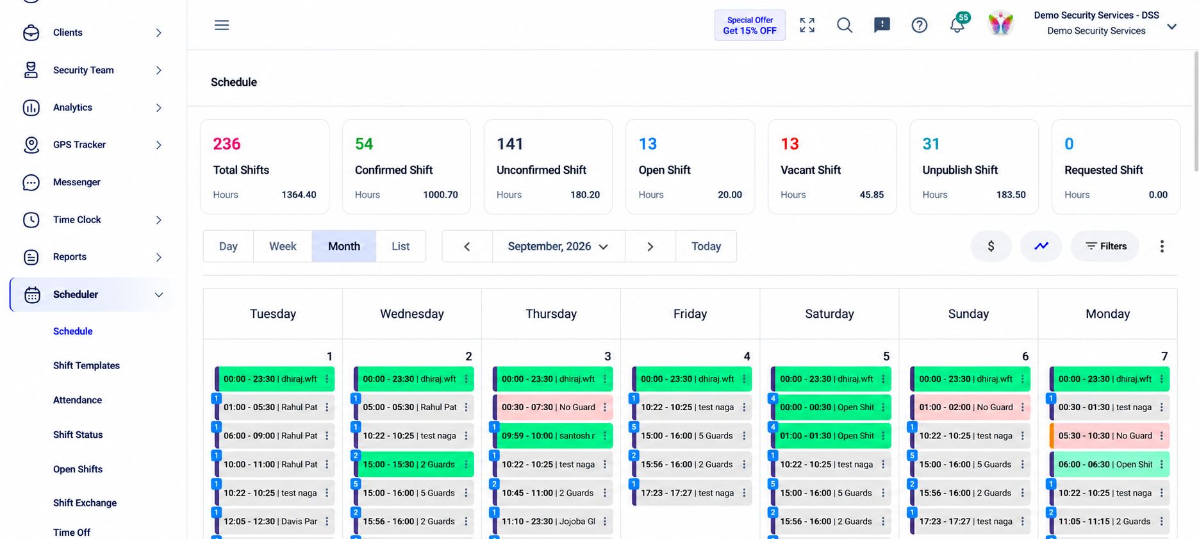Click the Scheduler calendar icon
The height and width of the screenshot is (539, 1199).
click(32, 295)
